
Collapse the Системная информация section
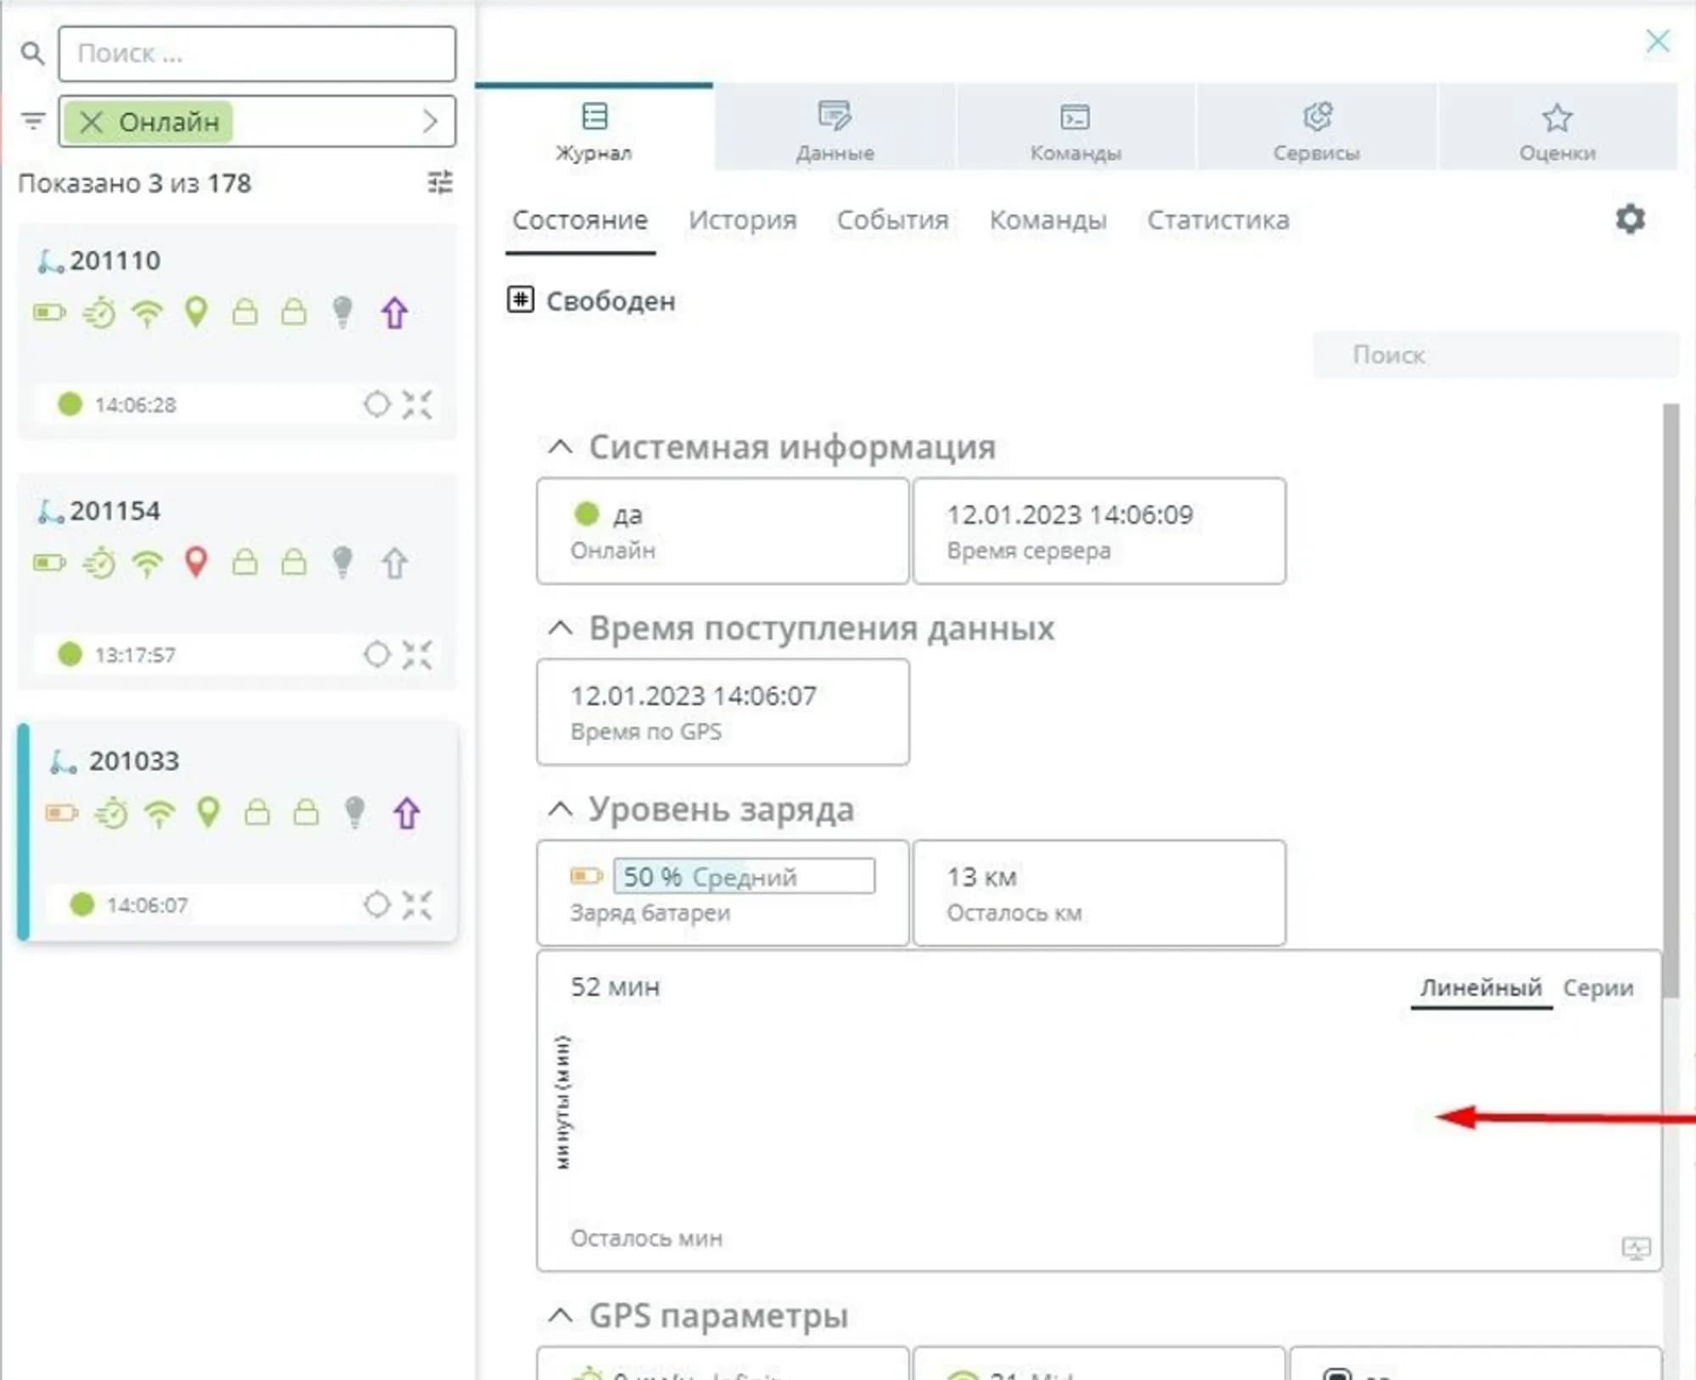(561, 447)
